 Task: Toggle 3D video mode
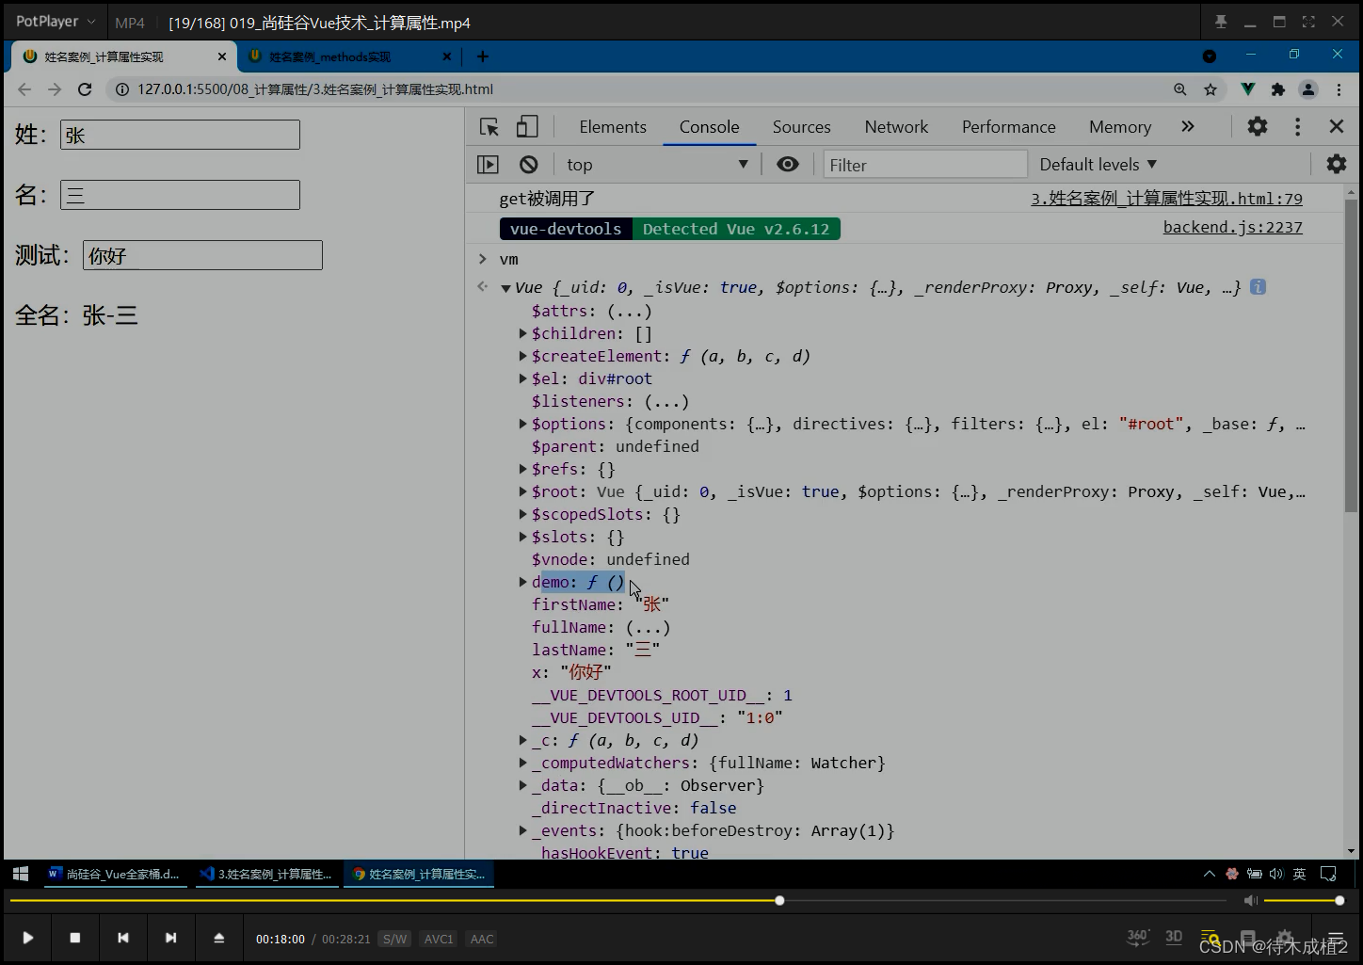tap(1174, 937)
